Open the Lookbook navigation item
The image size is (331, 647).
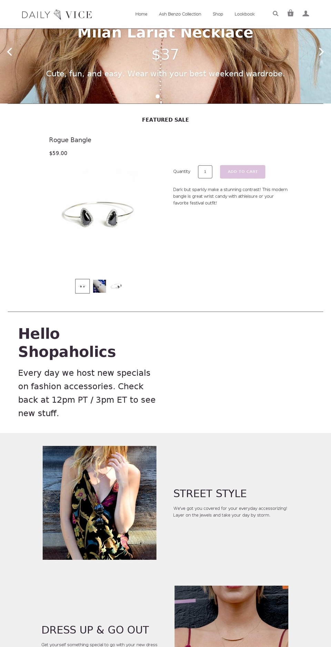pyautogui.click(x=244, y=14)
